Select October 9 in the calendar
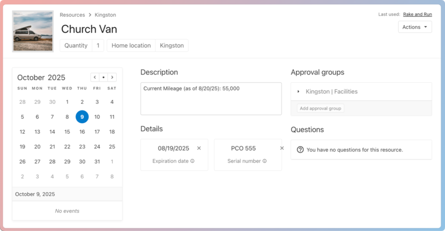Image resolution: width=445 pixels, height=231 pixels. click(82, 117)
